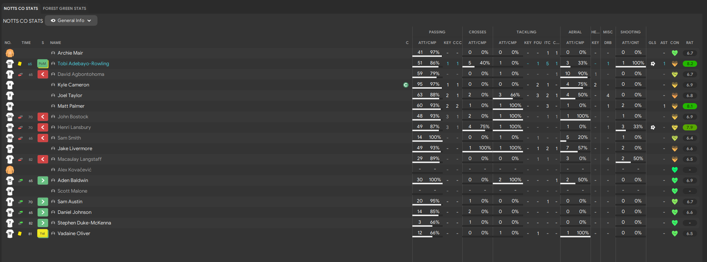707x262 pixels.
Task: Click the info icon beside Joel Taylor
Action: [53, 96]
